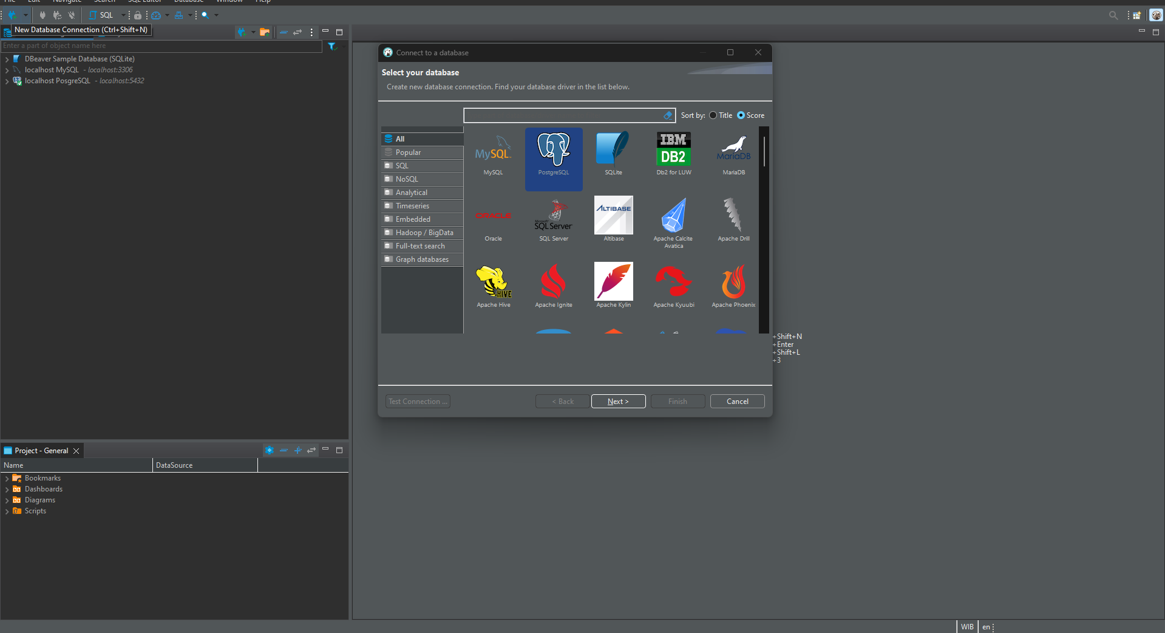Expand the localhost MySQL connection node
Image resolution: width=1165 pixels, height=633 pixels.
coord(7,70)
